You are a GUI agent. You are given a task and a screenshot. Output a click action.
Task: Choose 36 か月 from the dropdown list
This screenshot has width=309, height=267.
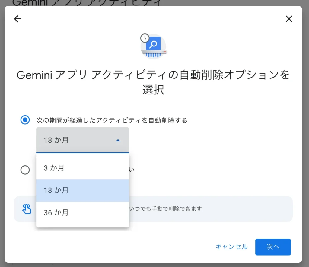pyautogui.click(x=83, y=213)
